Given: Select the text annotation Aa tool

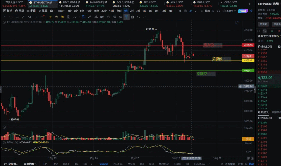Looking at the screenshot, I should pyautogui.click(x=29, y=17).
